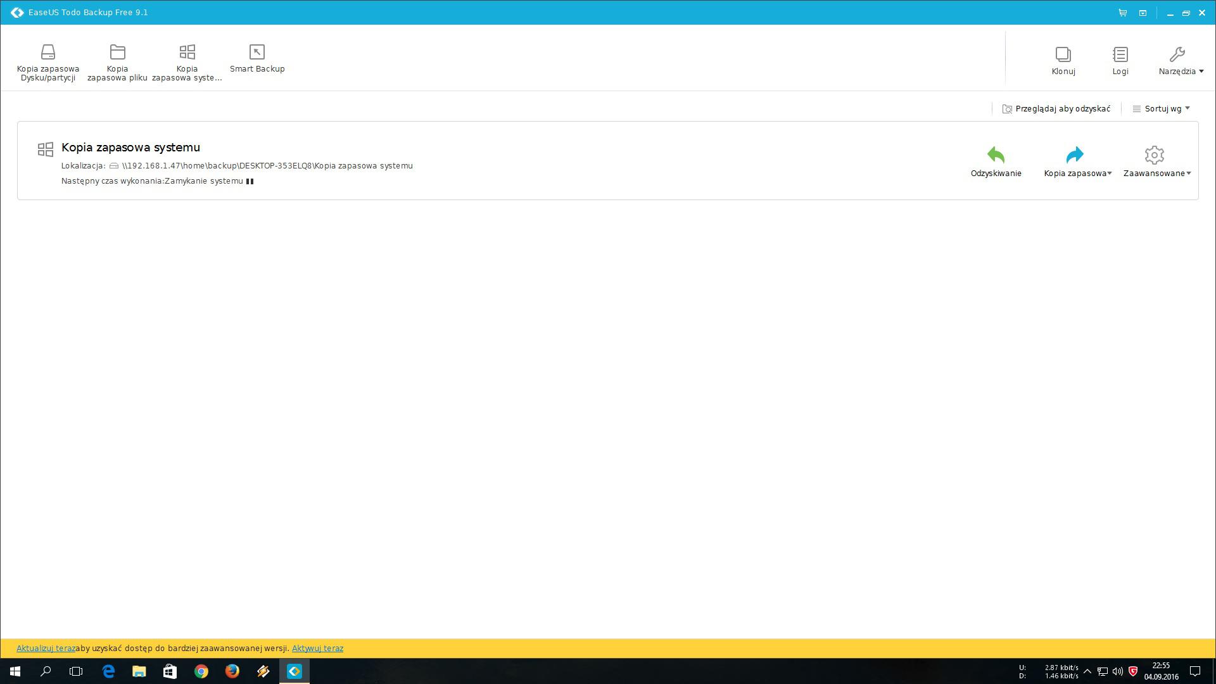This screenshot has height=684, width=1216.
Task: Click Kopia zapasowa pliku folder icon
Action: (x=117, y=52)
